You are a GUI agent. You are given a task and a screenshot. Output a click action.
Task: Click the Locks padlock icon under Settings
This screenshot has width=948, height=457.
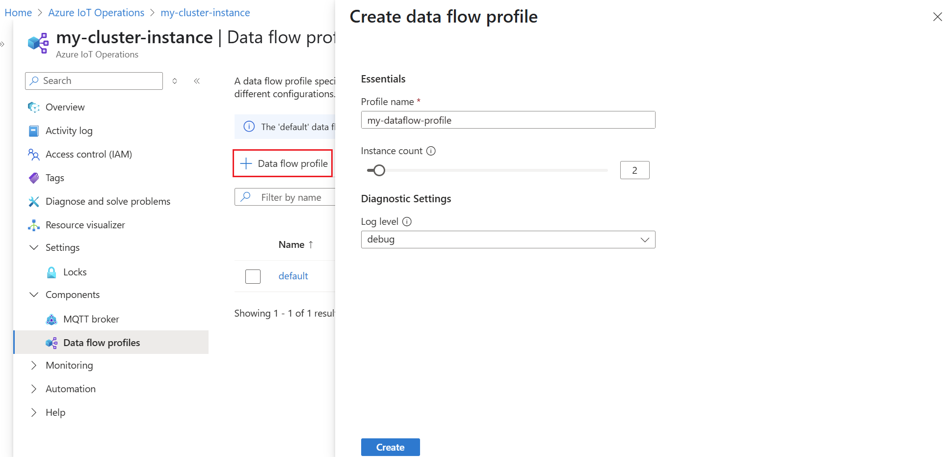[x=51, y=272]
